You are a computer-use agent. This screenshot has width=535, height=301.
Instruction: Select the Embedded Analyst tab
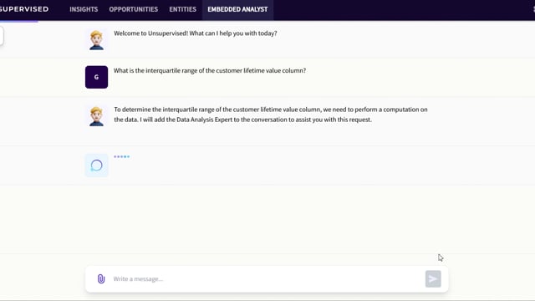pos(237,9)
